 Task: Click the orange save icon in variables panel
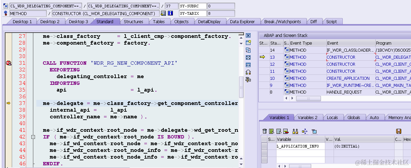[399, 131]
